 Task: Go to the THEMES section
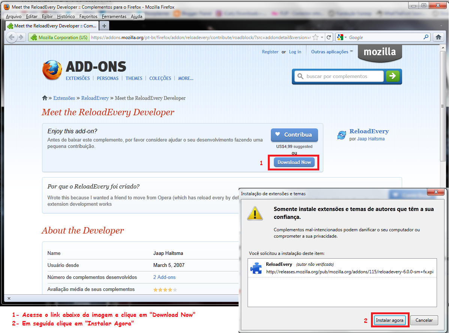(134, 78)
